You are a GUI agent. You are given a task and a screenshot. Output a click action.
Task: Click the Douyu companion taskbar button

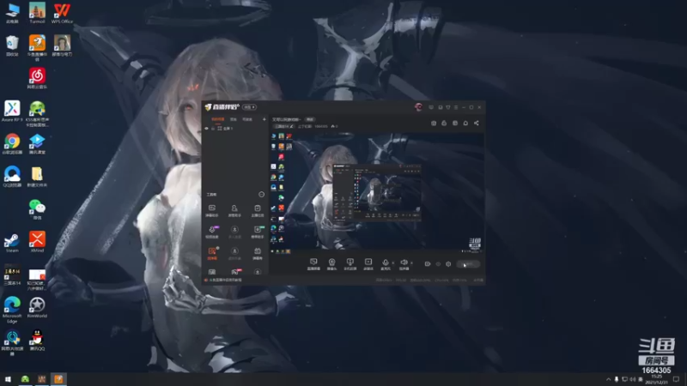[58, 379]
